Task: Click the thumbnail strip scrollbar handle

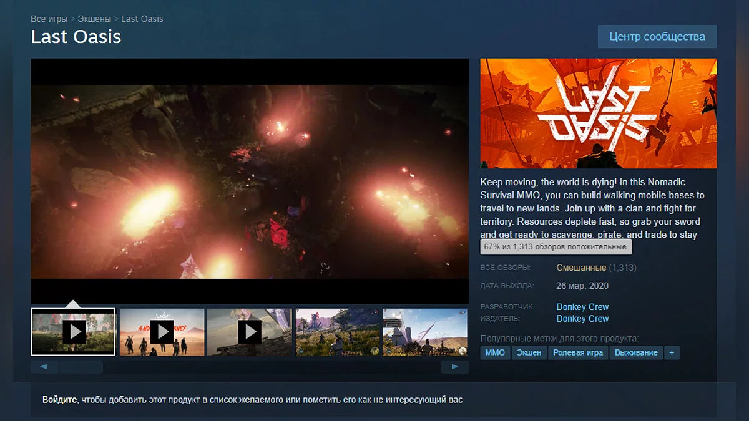Action: click(x=80, y=367)
